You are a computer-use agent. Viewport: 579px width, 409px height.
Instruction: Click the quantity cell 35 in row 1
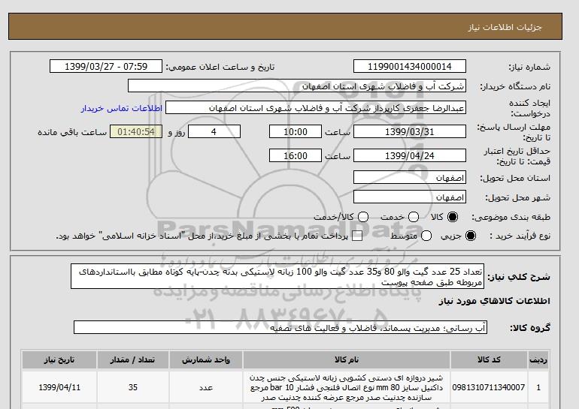coord(133,387)
